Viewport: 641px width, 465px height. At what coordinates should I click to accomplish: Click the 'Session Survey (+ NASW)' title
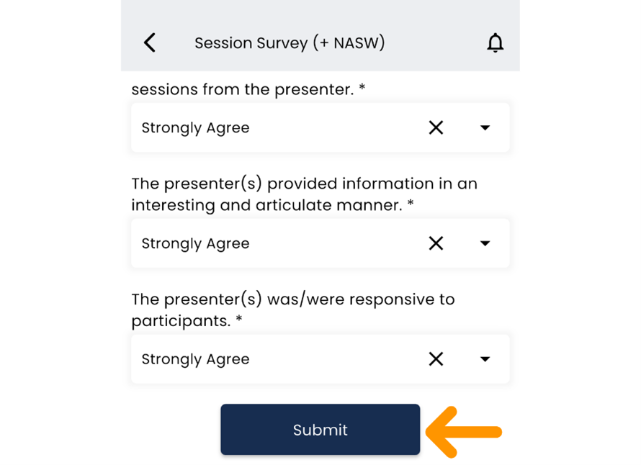(x=290, y=43)
